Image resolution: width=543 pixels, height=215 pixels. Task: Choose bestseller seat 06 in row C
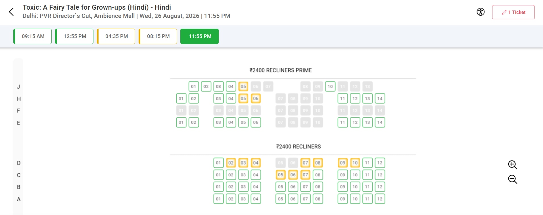293,175
